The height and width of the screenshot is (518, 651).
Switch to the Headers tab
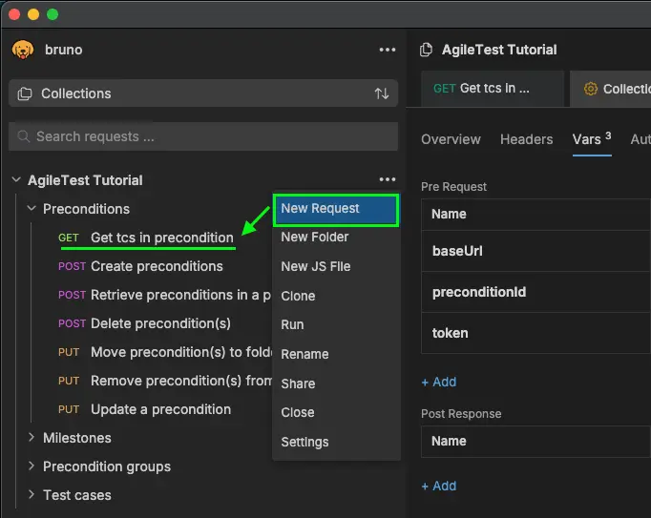526,139
